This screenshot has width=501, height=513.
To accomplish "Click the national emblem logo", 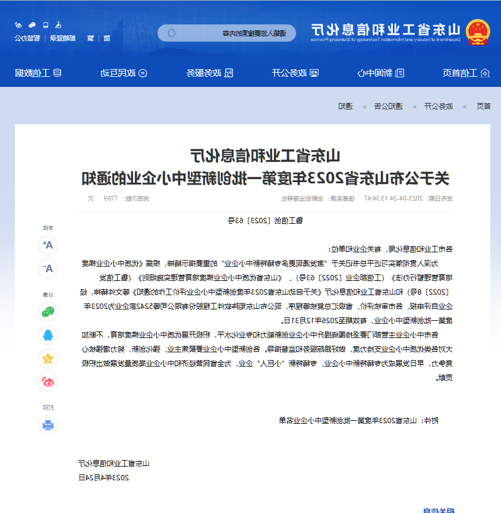I will pyautogui.click(x=478, y=32).
